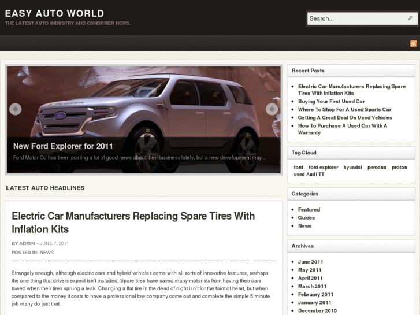420x315 pixels.
Task: Select the ford tag
Action: tap(299, 167)
